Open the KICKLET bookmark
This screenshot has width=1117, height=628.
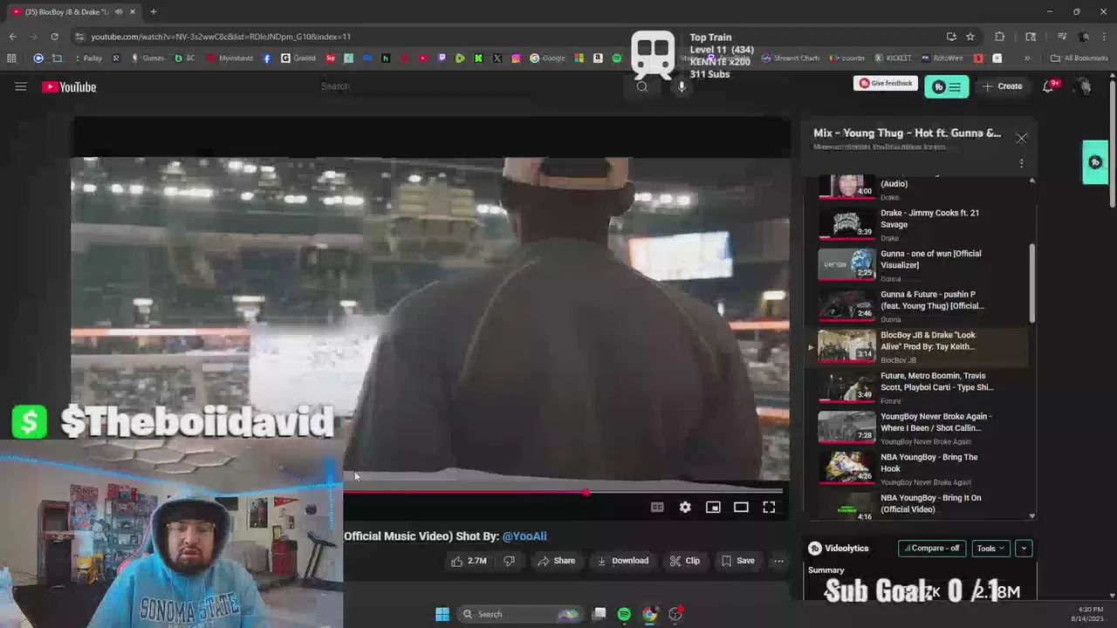pos(893,58)
